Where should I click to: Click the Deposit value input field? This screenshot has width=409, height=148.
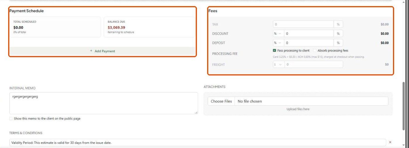(x=309, y=43)
